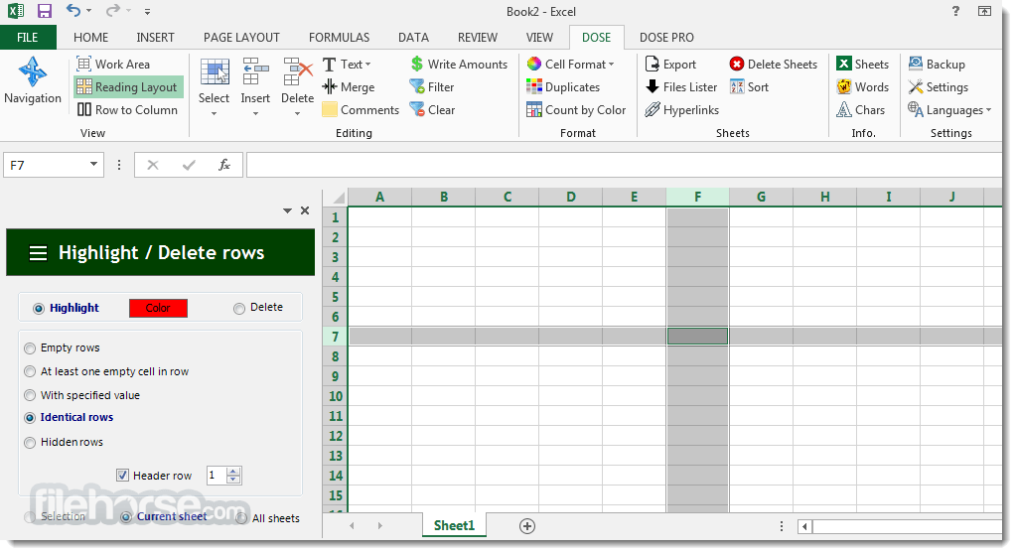Viewport: 1017px width, 555px height.
Task: Open the pane hamburger menu
Action: tap(39, 253)
